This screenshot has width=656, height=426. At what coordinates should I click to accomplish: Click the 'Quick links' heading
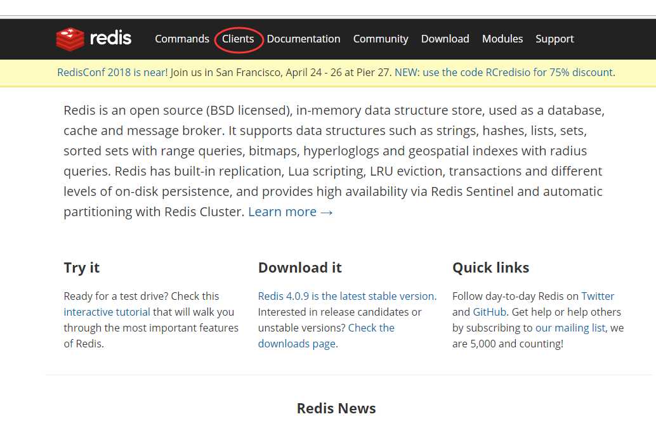[491, 268]
